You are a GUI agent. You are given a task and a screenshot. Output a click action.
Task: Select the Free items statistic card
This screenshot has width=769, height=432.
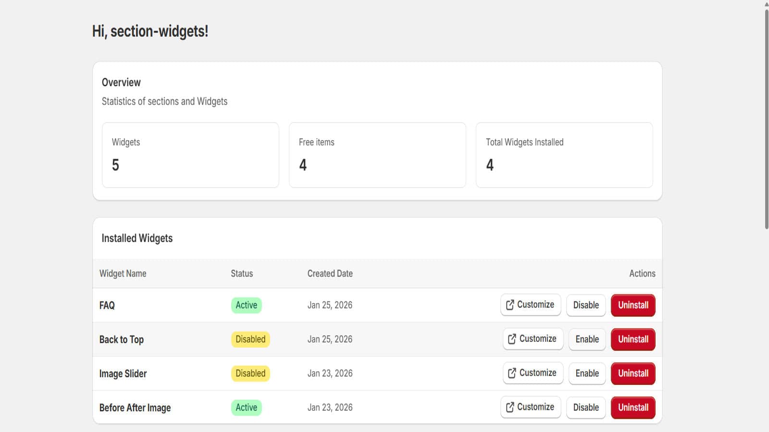(x=377, y=155)
